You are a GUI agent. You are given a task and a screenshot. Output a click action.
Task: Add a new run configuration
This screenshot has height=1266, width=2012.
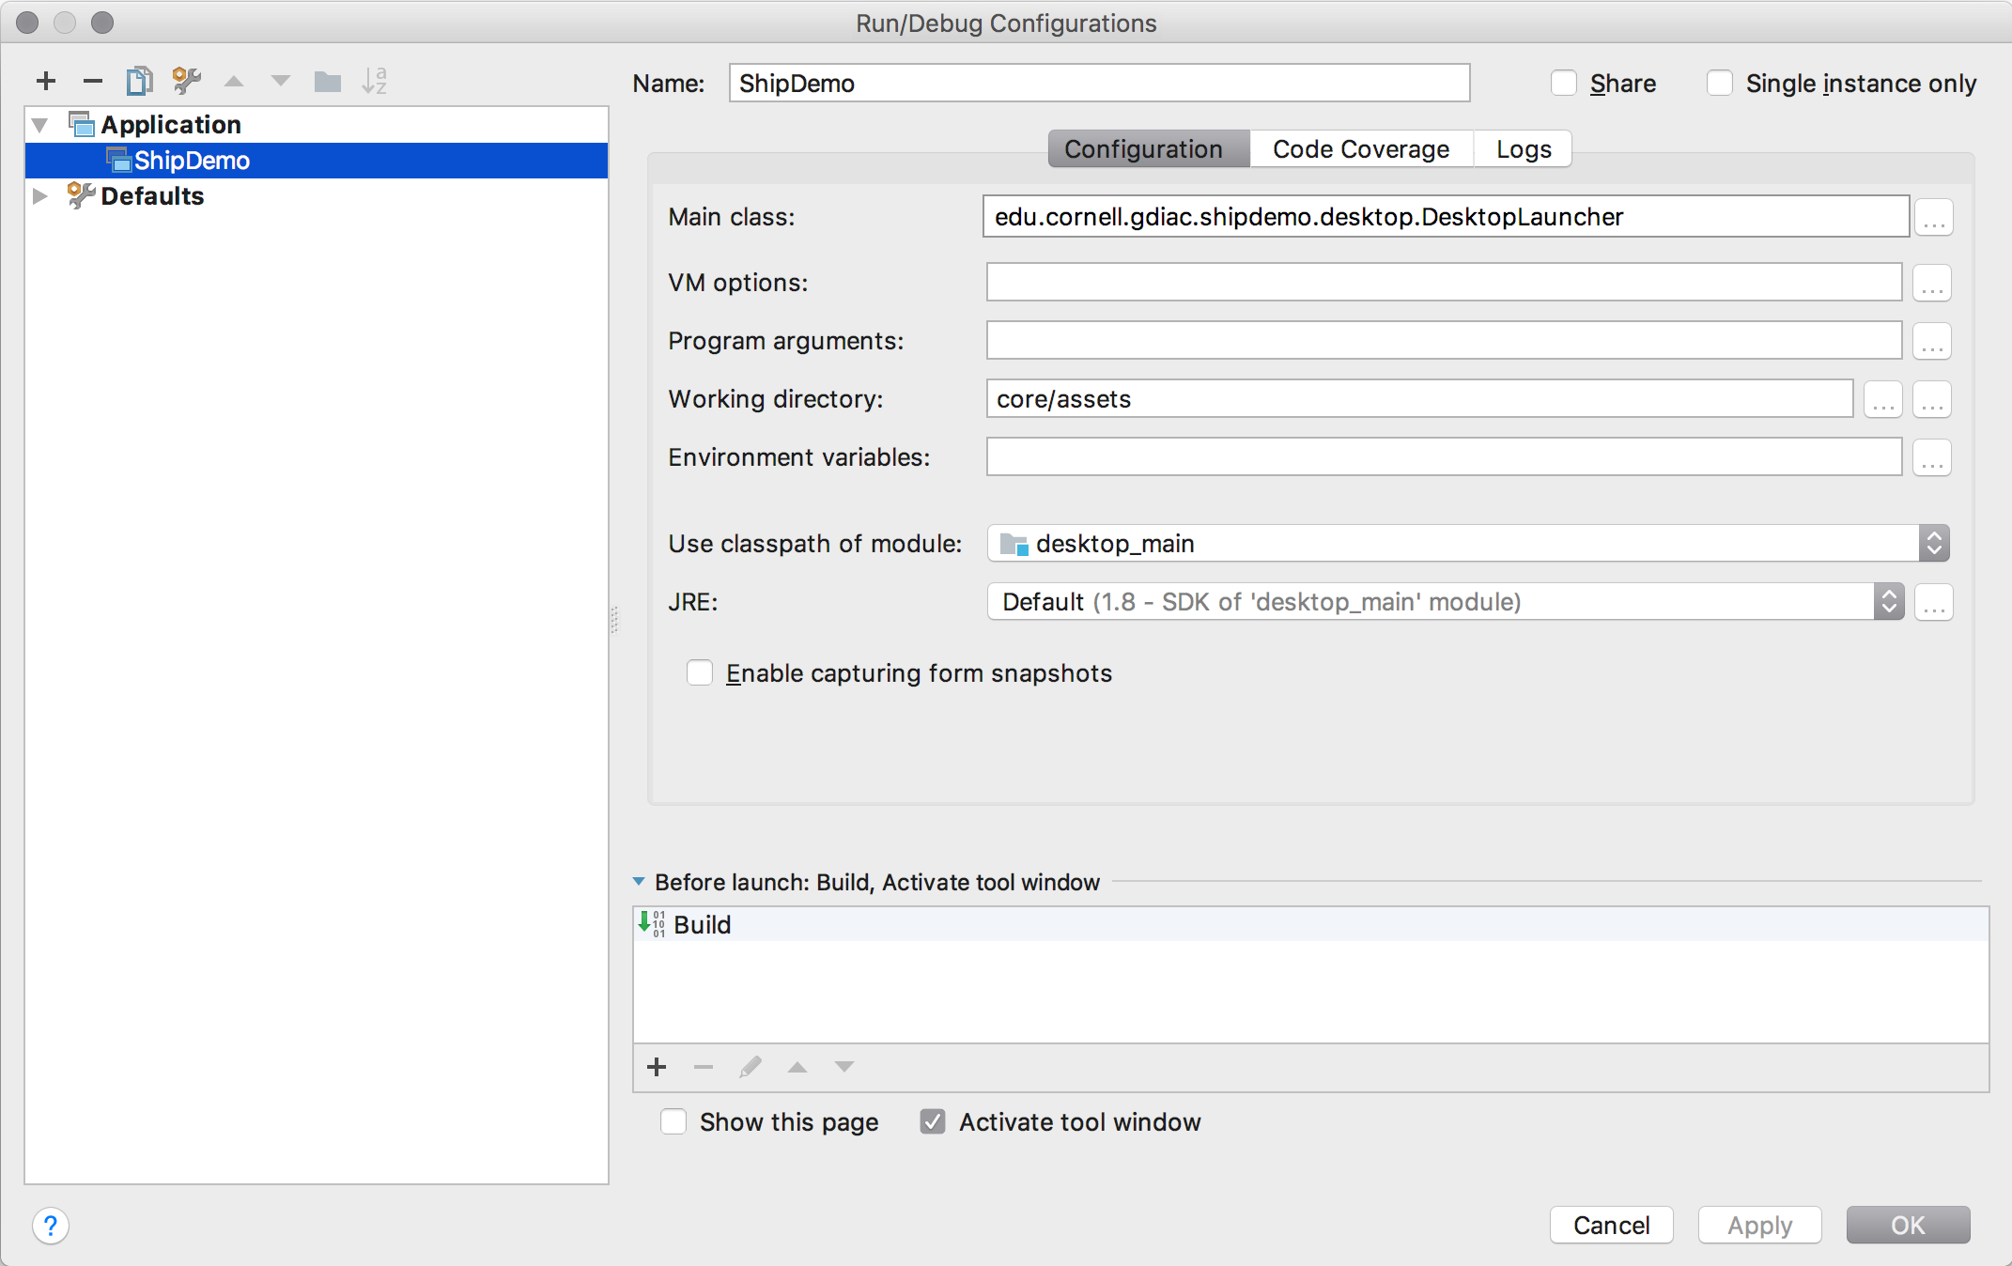45,82
